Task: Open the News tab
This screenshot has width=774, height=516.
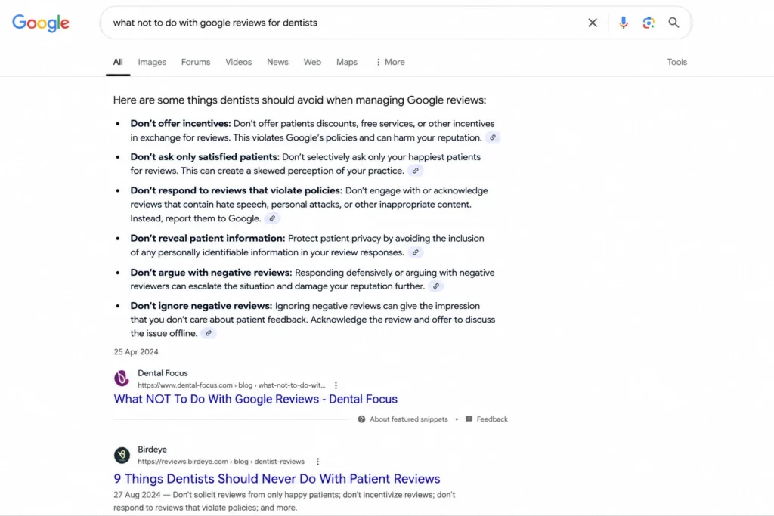Action: 277,62
